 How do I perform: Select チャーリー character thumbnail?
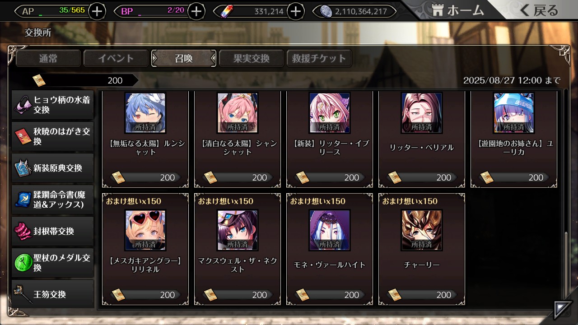tap(422, 230)
